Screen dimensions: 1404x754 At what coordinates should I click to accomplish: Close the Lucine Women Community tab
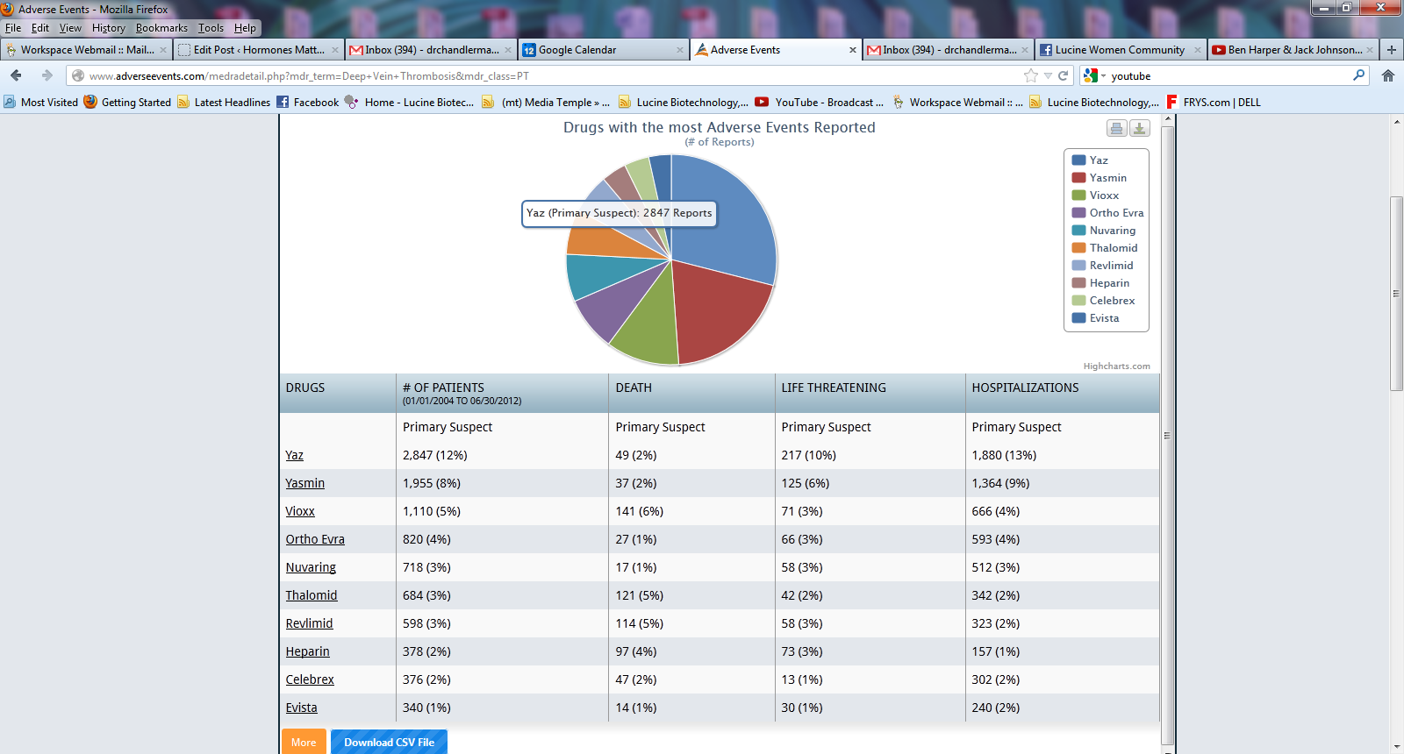1198,50
